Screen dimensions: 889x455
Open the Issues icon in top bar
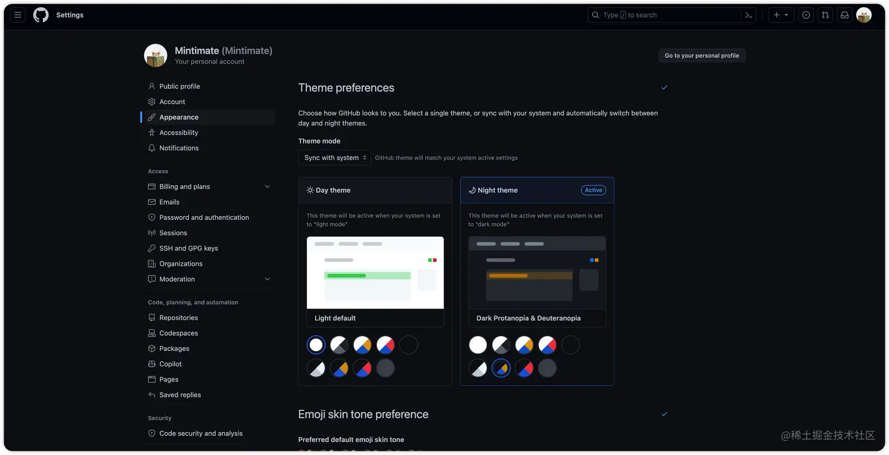pyautogui.click(x=806, y=15)
